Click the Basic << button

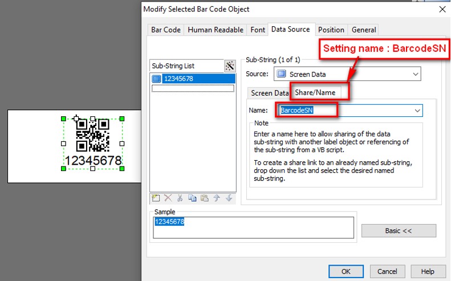(x=399, y=231)
